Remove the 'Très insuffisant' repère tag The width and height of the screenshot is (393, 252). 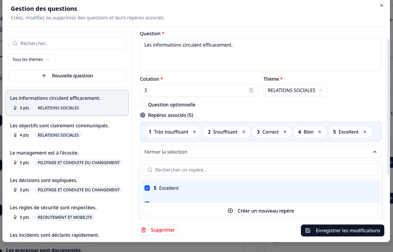point(194,132)
